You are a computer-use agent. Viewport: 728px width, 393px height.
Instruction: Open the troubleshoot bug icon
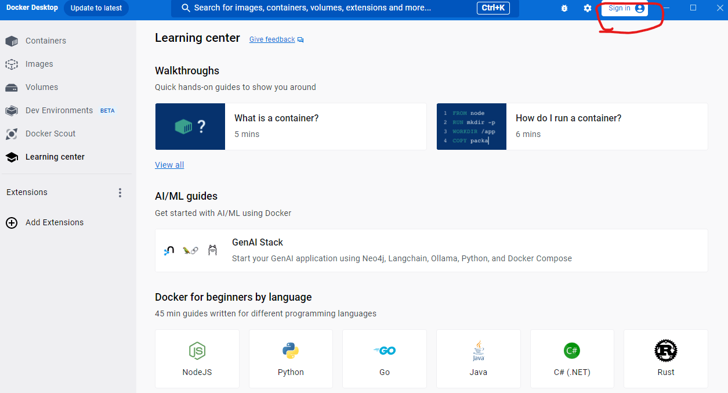564,9
